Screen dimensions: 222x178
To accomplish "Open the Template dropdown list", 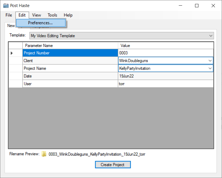I will (x=211, y=36).
